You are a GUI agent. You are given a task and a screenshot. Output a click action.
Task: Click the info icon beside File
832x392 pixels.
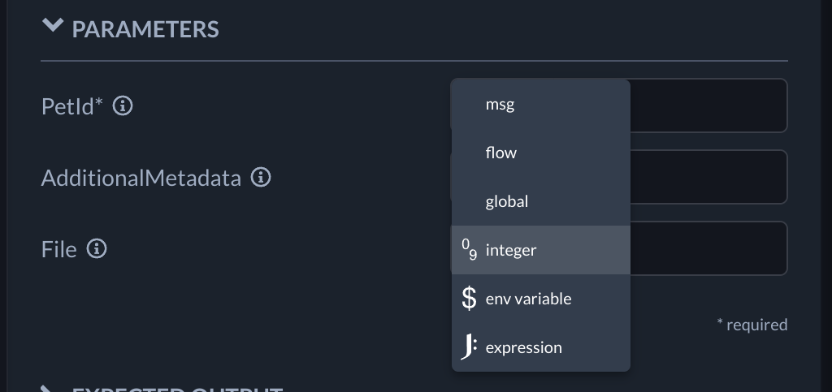click(97, 248)
